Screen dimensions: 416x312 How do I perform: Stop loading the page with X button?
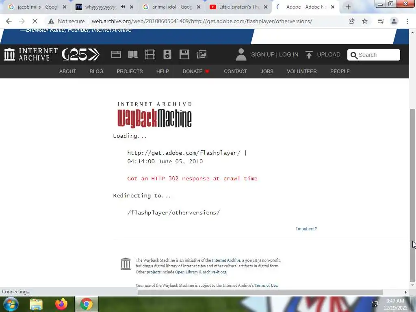coord(35,21)
